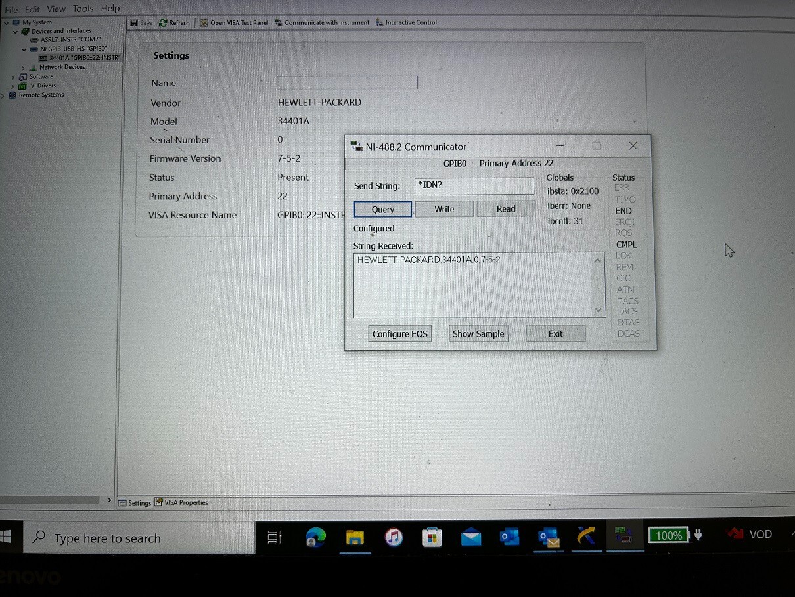Image resolution: width=795 pixels, height=597 pixels.
Task: Click the Exit button
Action: 556,333
